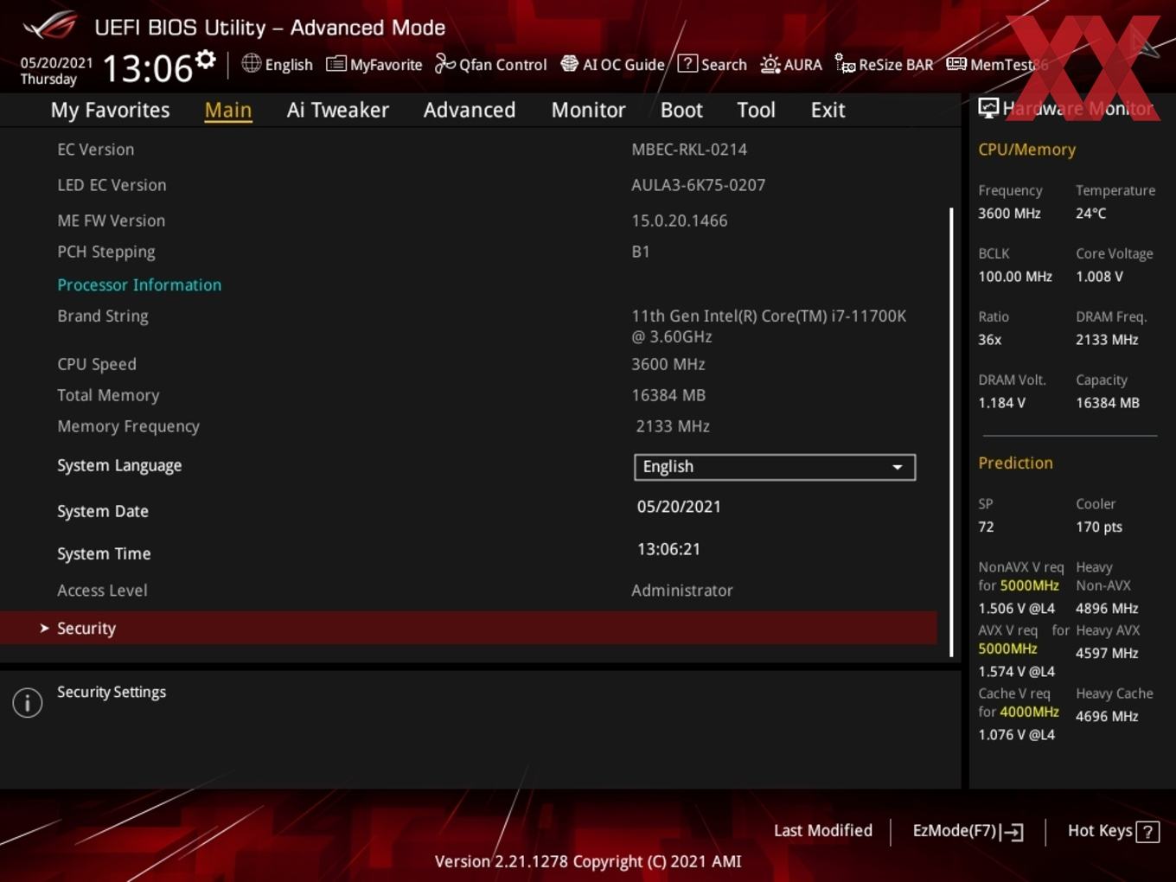Click the Prediction heading
This screenshot has width=1176, height=882.
click(1015, 463)
